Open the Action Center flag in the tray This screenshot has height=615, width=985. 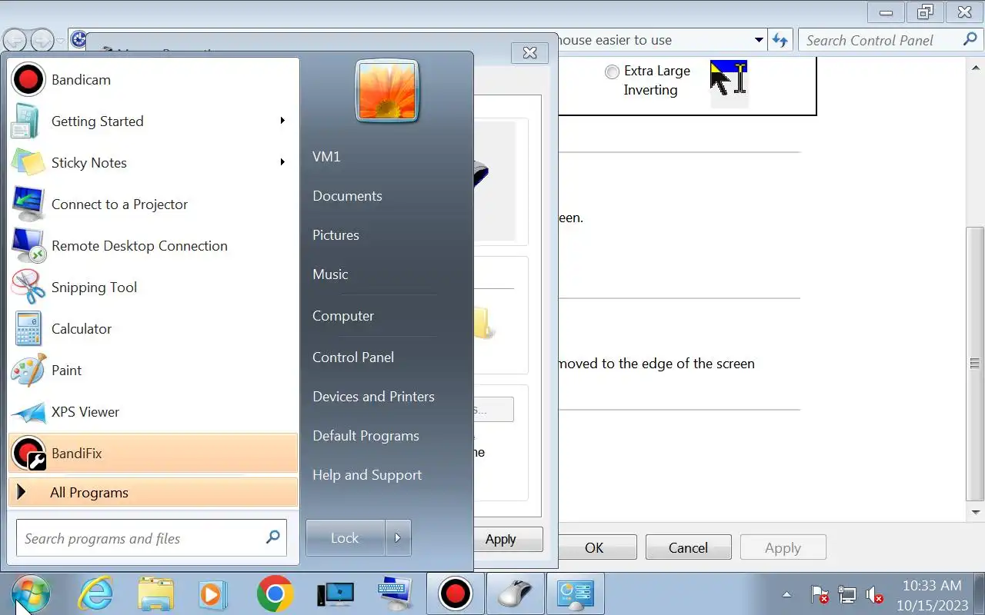[x=820, y=594]
